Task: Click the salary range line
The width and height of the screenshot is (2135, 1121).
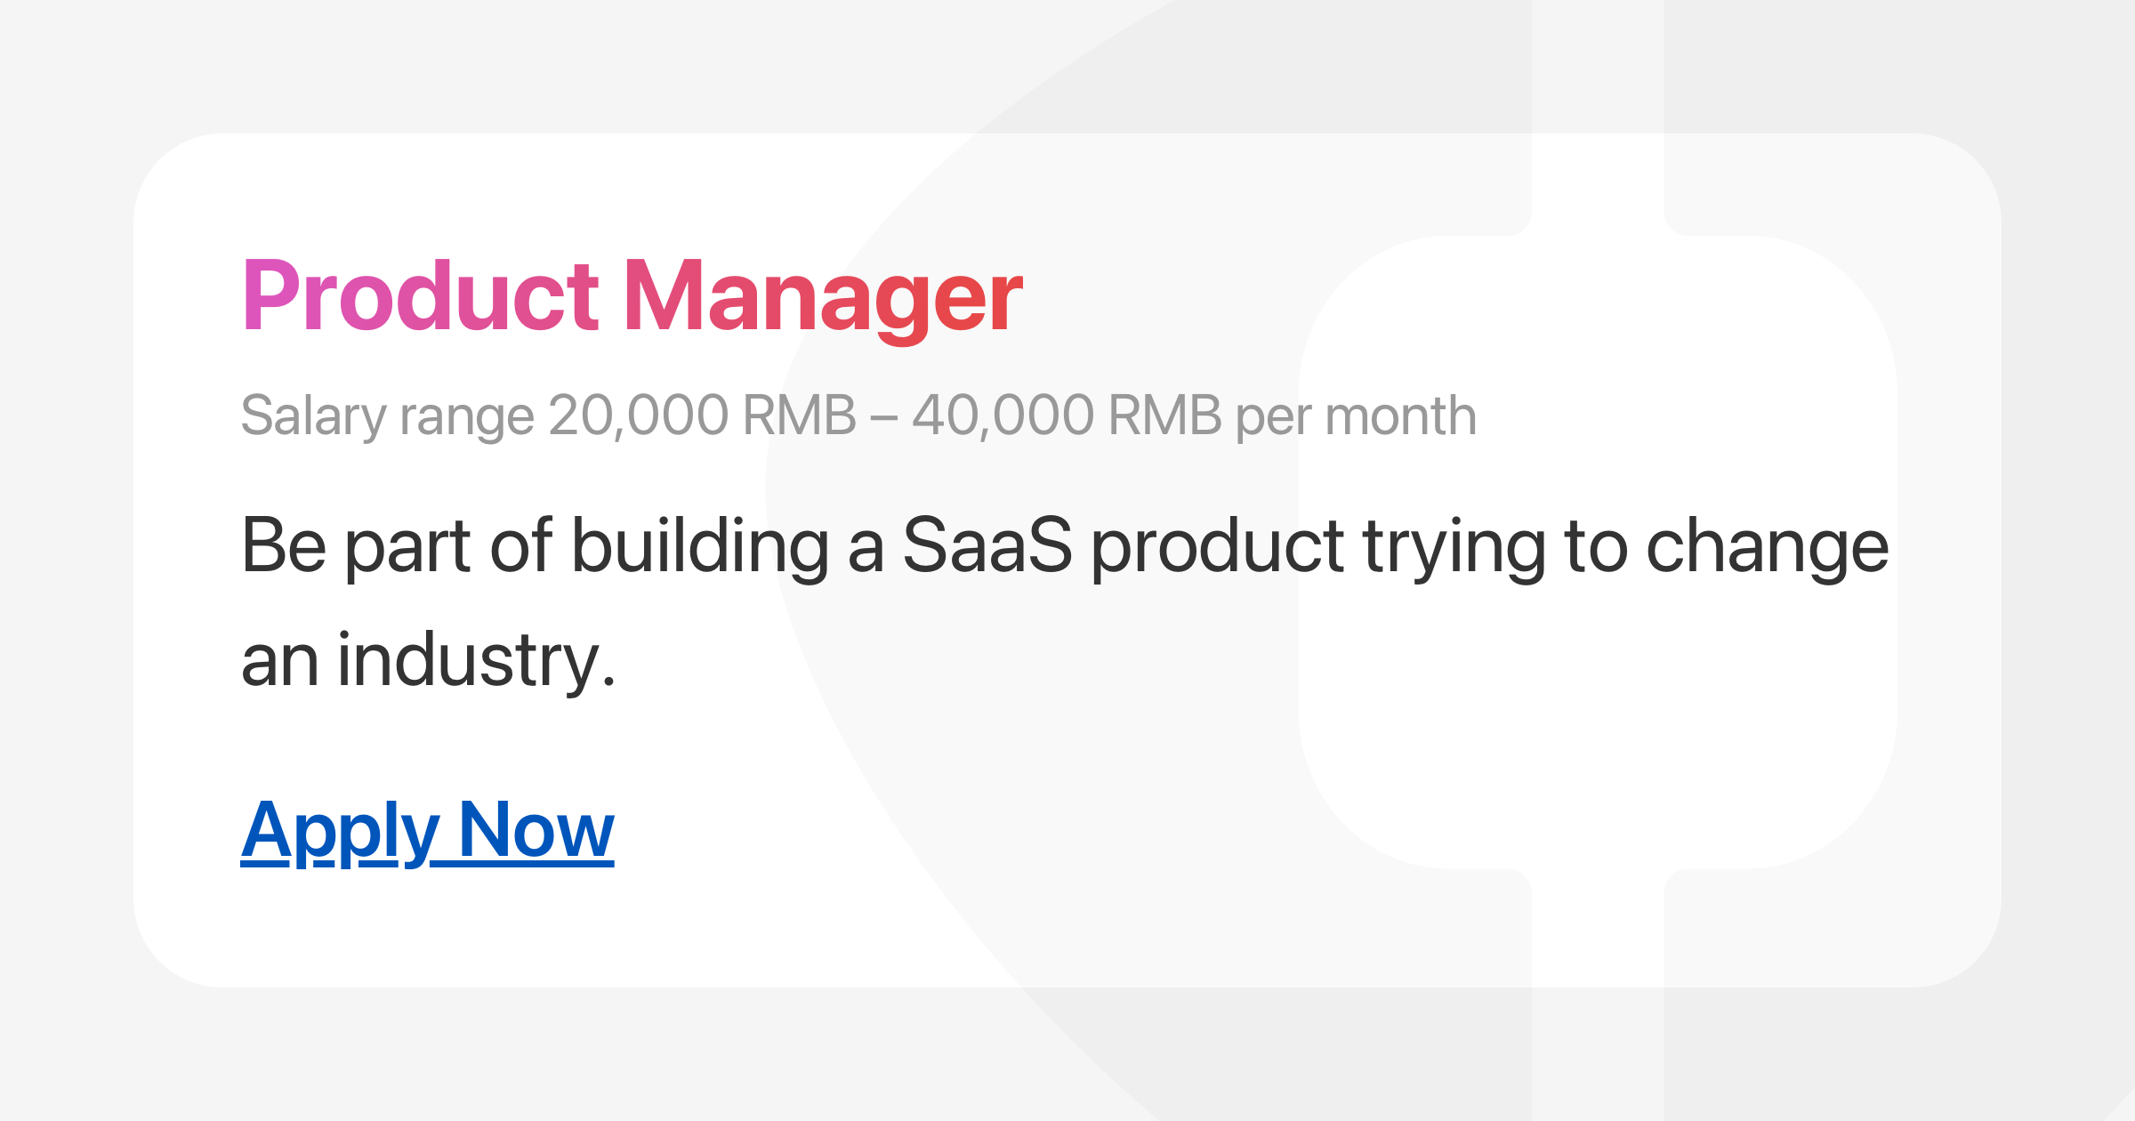Action: [x=858, y=415]
